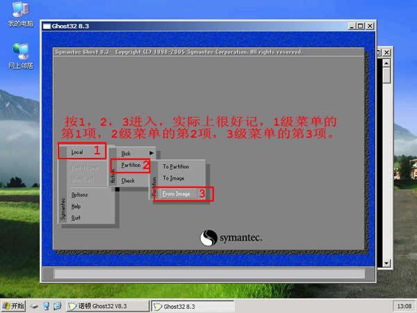417x313 pixels.
Task: Click the first quick launch drive icon
Action: point(34,306)
